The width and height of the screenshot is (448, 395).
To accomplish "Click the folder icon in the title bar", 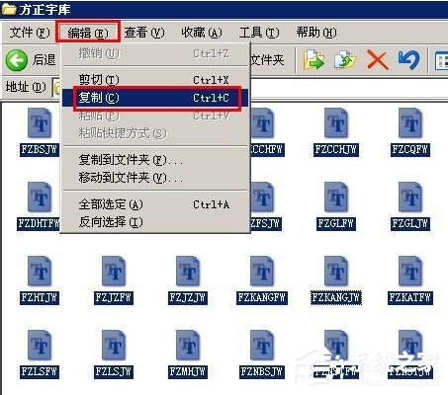I will [x=9, y=9].
